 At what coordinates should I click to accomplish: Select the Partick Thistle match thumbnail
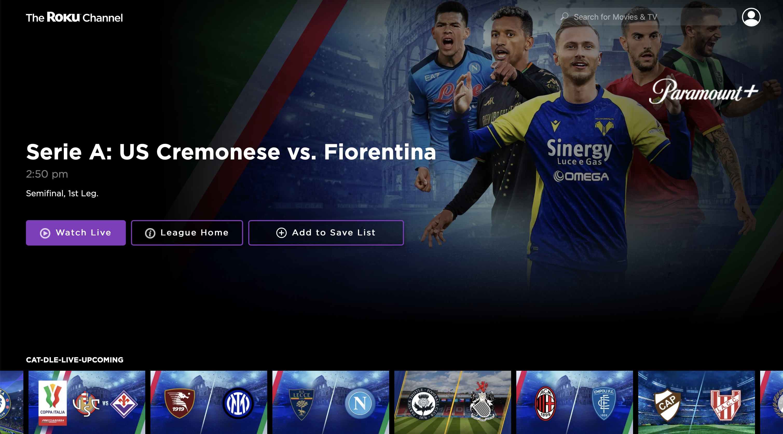coord(452,402)
